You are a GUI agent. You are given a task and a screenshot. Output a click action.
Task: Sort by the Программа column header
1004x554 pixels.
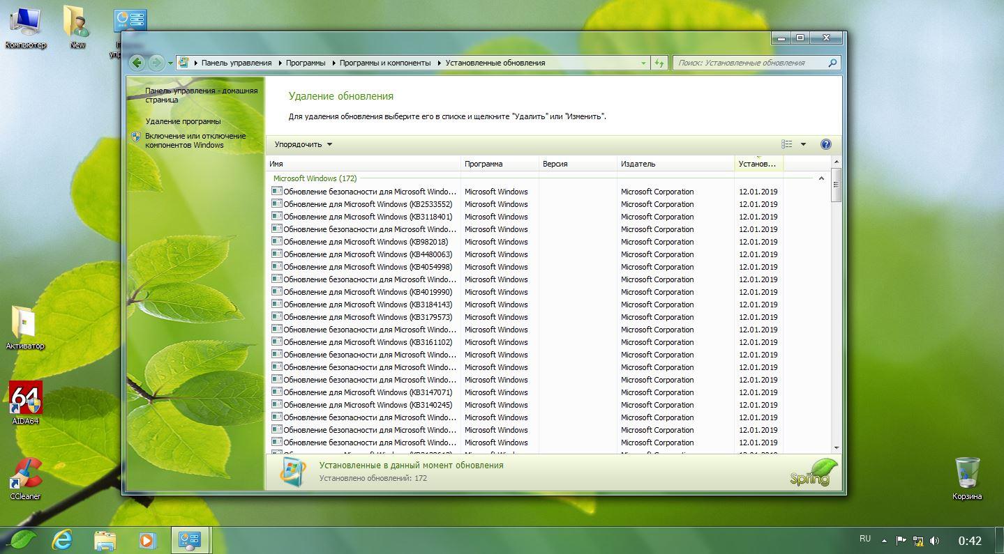tap(500, 164)
